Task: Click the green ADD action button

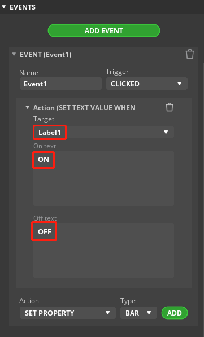Action: (175, 313)
